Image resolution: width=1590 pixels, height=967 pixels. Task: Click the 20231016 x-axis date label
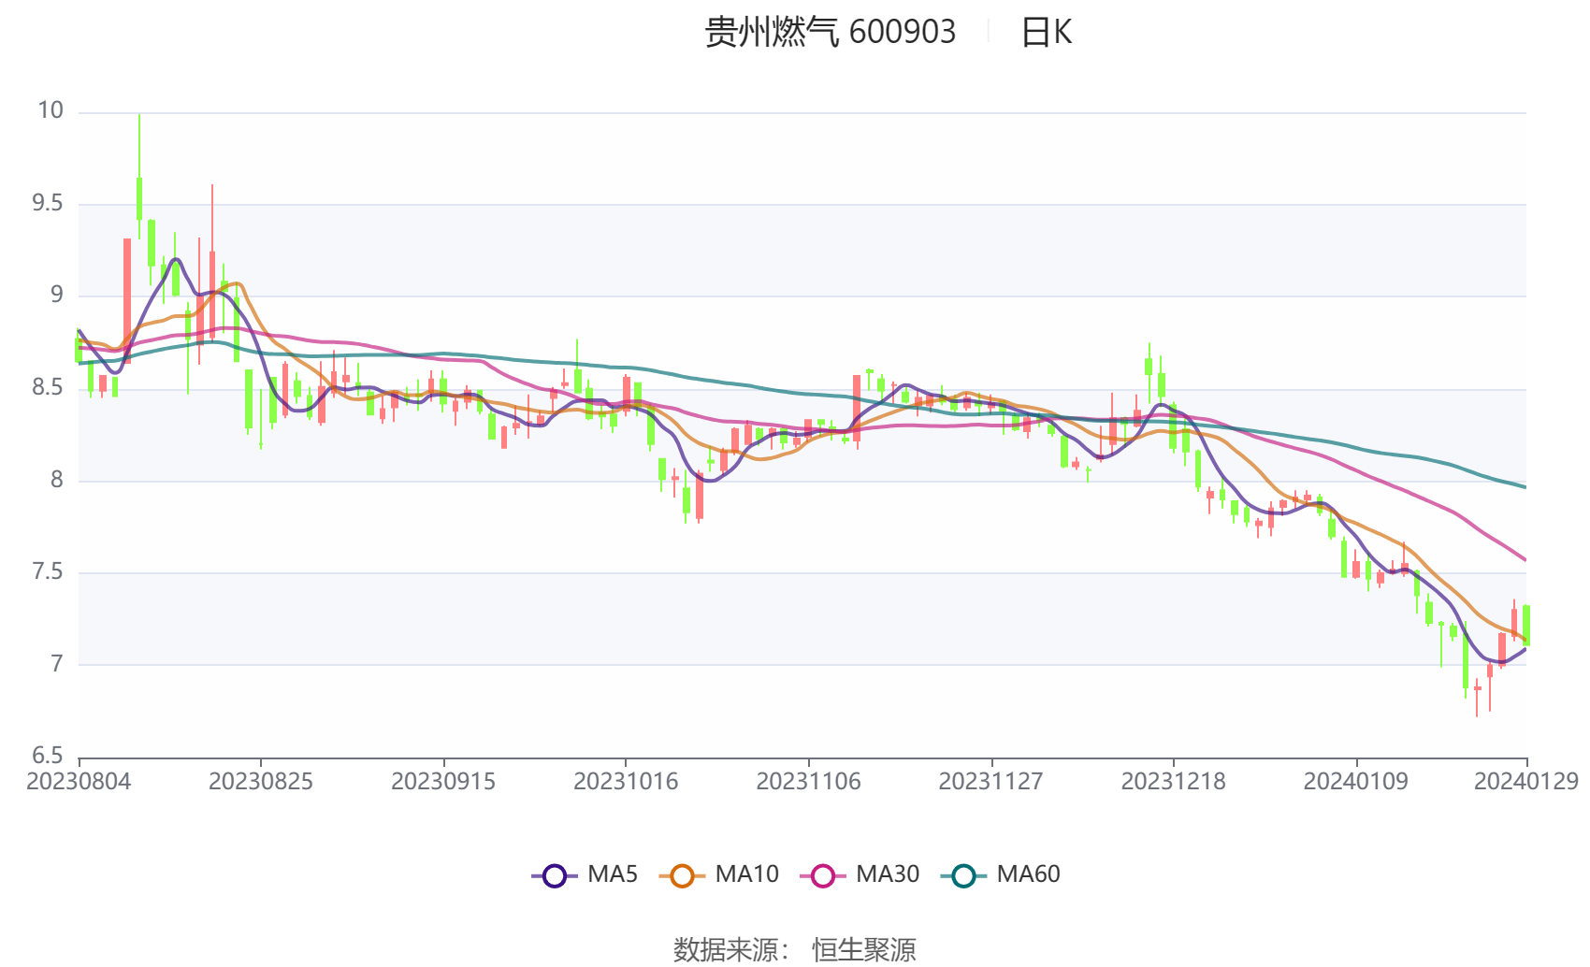(x=626, y=781)
